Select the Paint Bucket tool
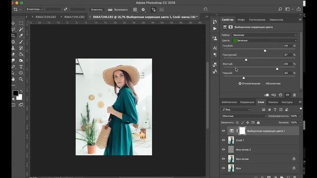The height and width of the screenshot is (178, 317). click(21, 54)
